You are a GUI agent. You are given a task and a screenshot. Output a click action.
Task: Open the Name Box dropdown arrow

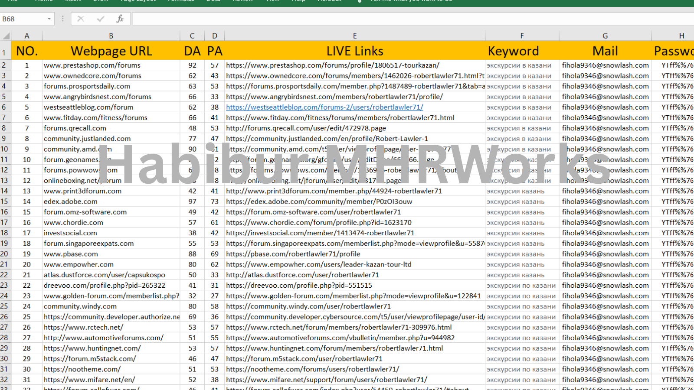pos(49,19)
